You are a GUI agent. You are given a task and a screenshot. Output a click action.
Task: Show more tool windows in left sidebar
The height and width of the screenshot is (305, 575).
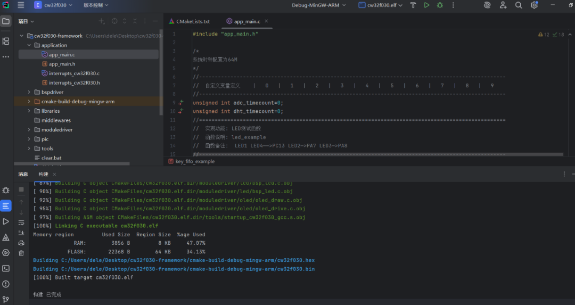tap(6, 57)
